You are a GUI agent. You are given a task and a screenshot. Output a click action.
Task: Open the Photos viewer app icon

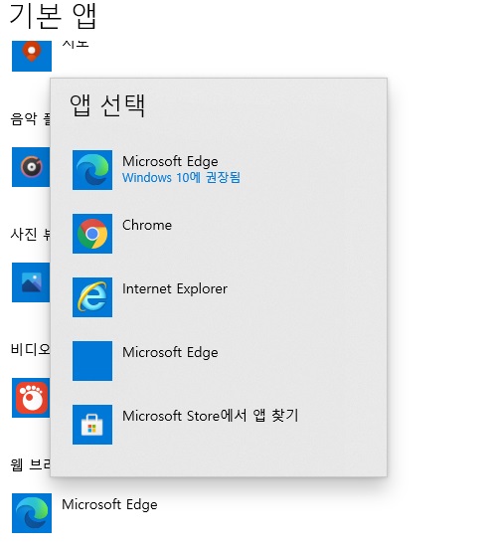click(x=31, y=282)
